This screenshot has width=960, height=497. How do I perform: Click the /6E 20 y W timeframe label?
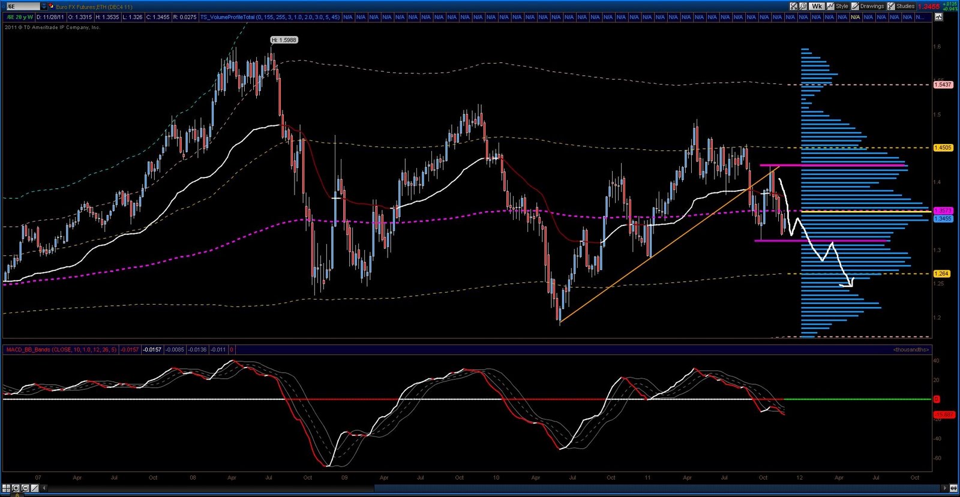pos(20,17)
